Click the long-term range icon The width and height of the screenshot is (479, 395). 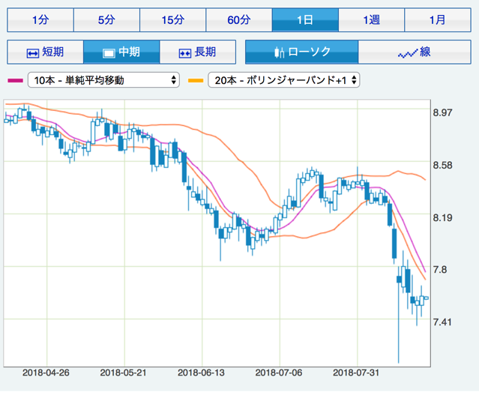pos(185,53)
